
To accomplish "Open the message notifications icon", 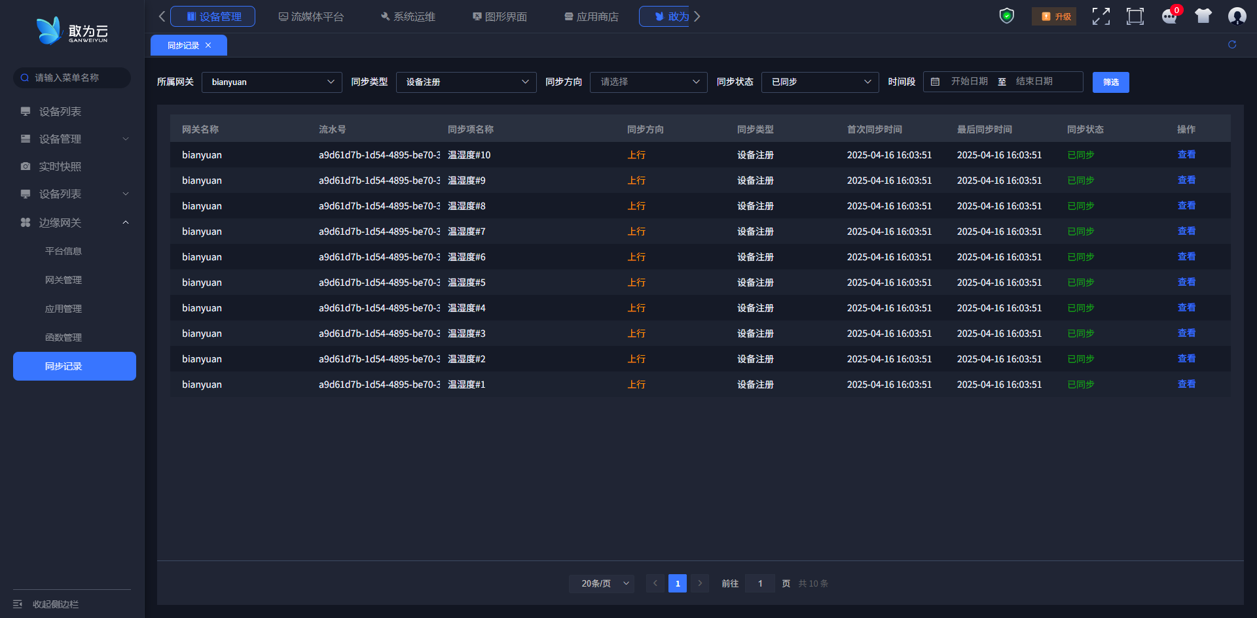I will [1169, 16].
